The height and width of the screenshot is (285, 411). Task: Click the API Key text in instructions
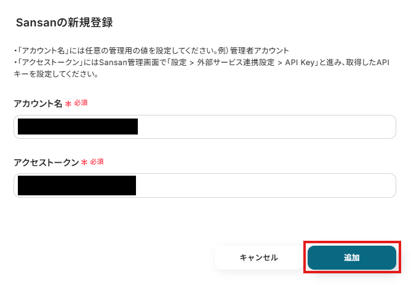tap(300, 63)
